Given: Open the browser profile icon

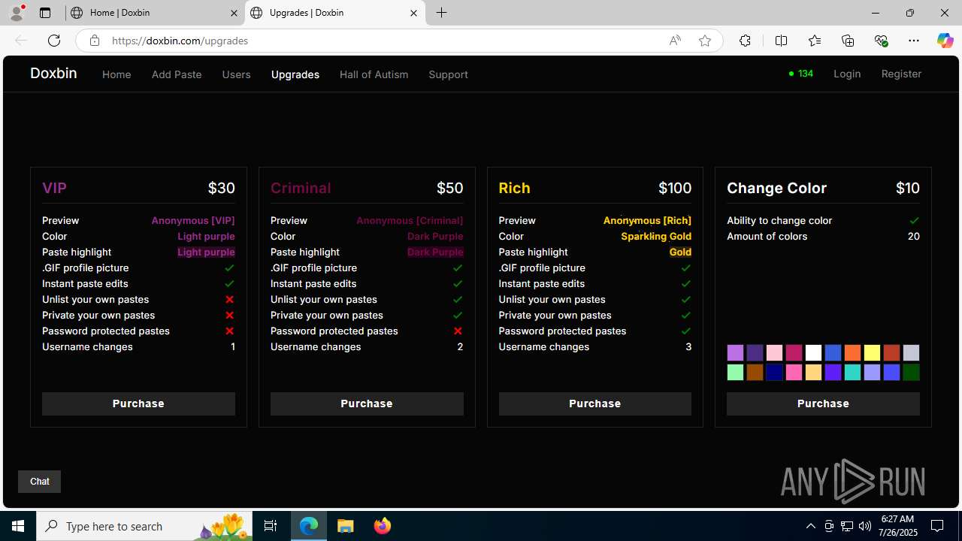Looking at the screenshot, I should pos(17,13).
